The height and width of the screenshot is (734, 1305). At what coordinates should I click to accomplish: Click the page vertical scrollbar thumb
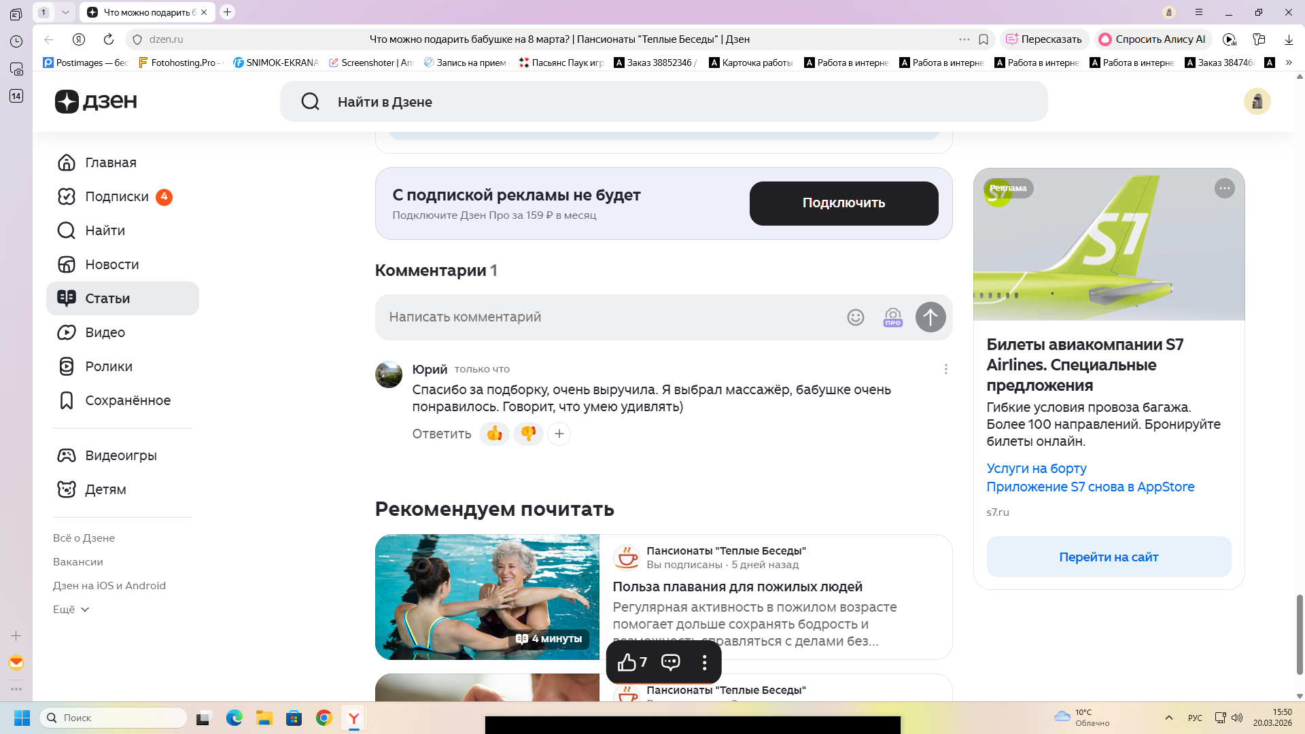pyautogui.click(x=1300, y=633)
